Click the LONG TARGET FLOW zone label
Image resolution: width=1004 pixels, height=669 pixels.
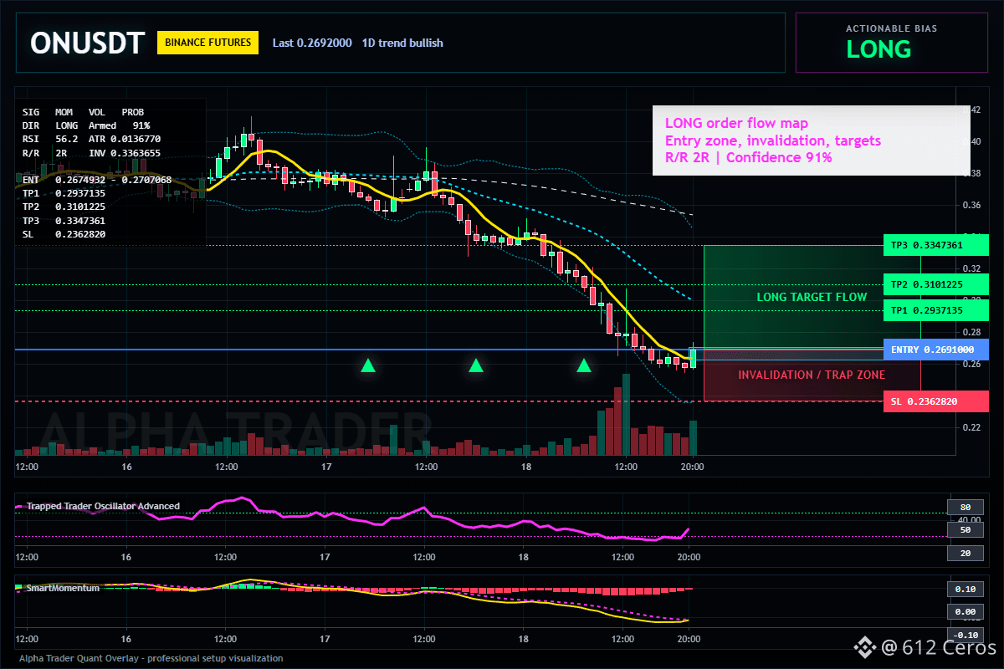pos(812,297)
